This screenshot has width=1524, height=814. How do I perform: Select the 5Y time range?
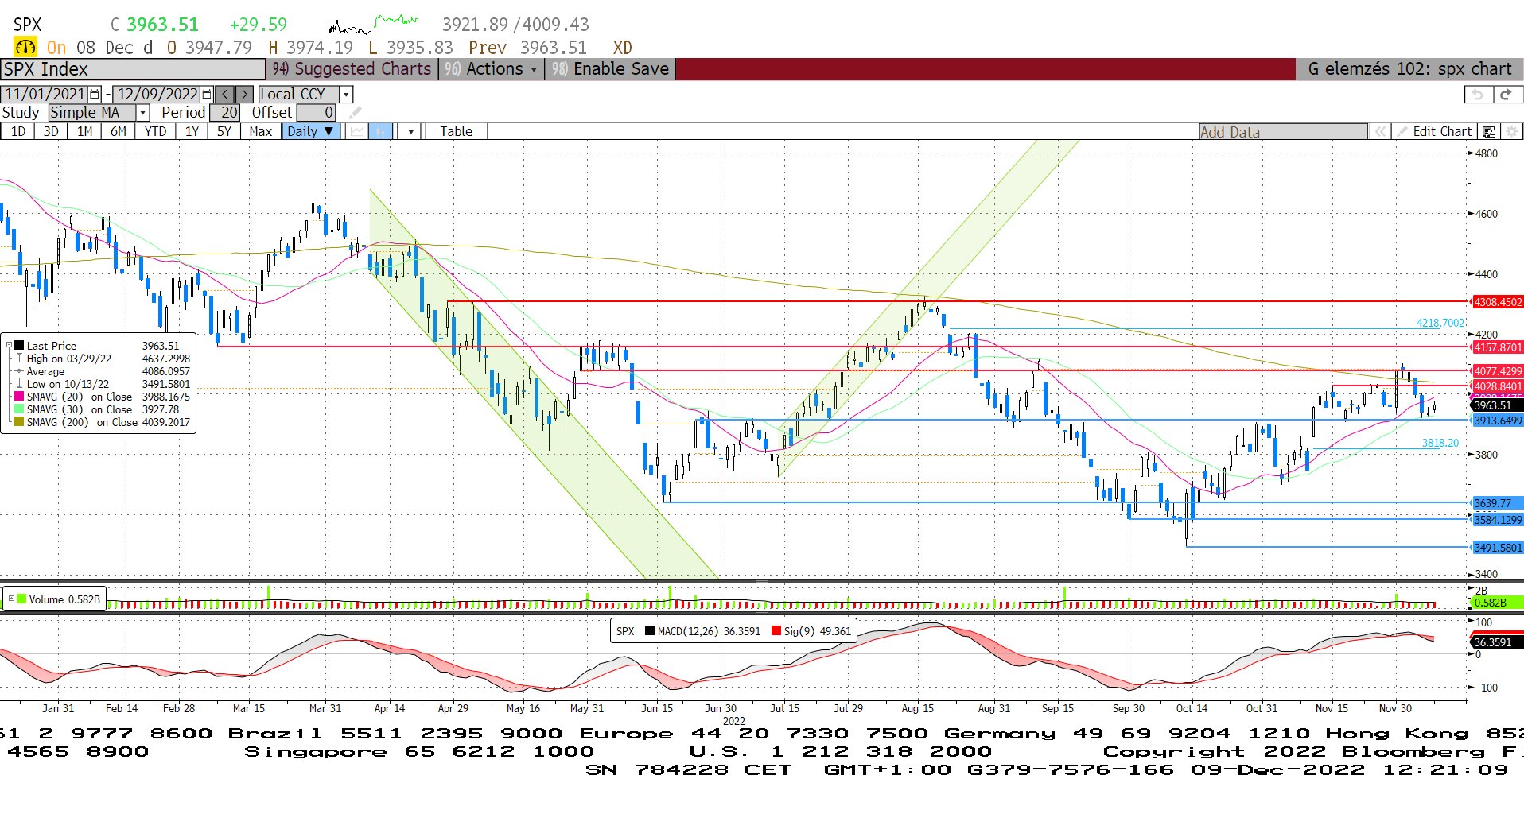coord(224,131)
